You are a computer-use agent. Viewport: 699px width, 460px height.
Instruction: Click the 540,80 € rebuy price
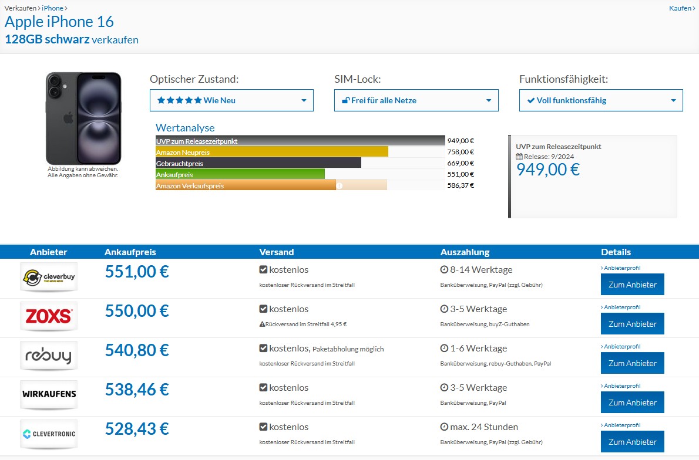pos(137,350)
